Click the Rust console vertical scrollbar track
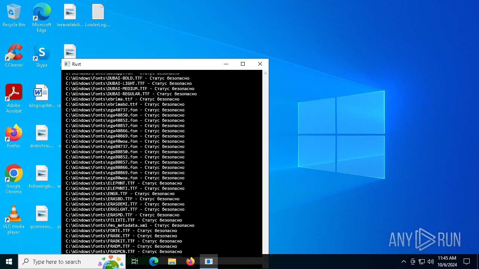479x269 pixels. (265, 164)
